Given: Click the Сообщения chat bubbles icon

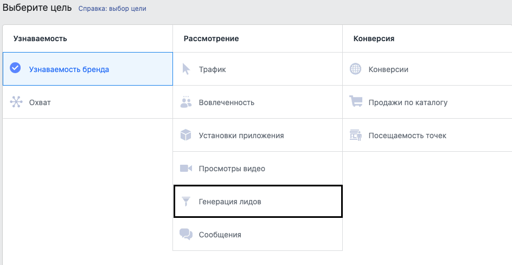Looking at the screenshot, I should (x=186, y=234).
